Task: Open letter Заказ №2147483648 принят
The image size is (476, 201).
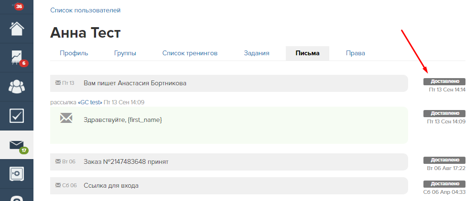Action: pos(229,162)
